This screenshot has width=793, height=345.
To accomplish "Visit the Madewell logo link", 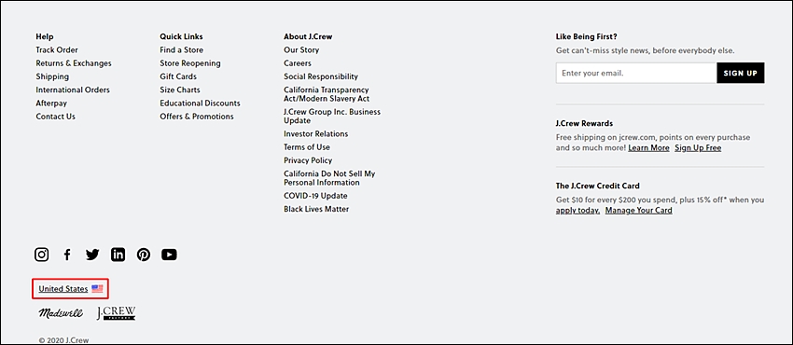I will [x=61, y=313].
